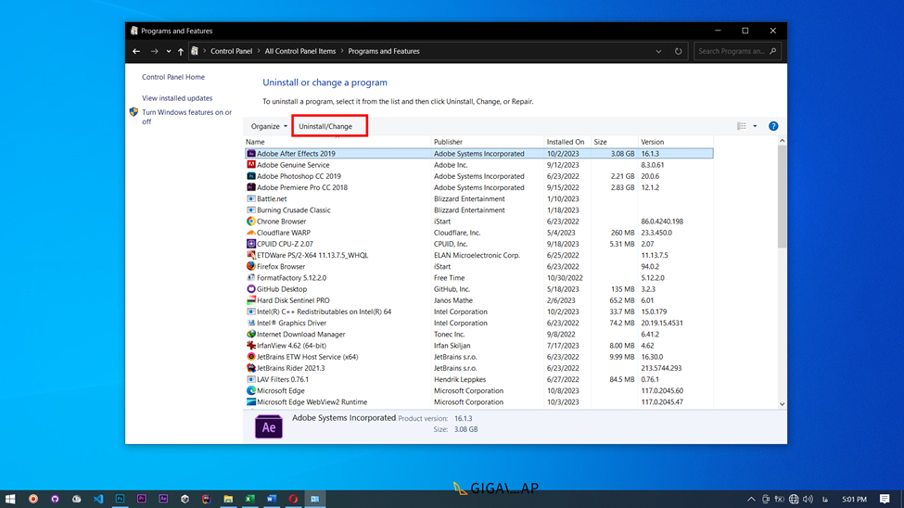
Task: Select Microsoft Edge WebView2 Runtime entry
Action: point(312,402)
